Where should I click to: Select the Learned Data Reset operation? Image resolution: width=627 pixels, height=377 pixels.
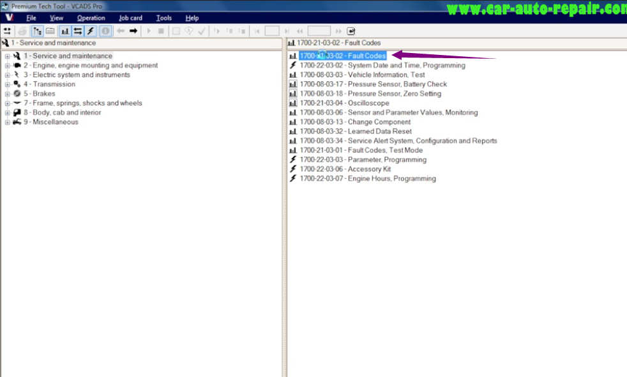[x=356, y=131]
